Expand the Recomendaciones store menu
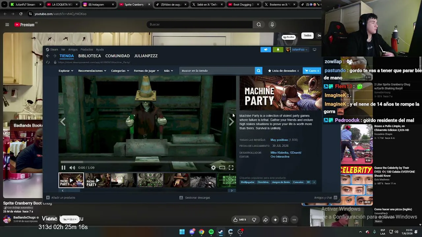Screen dimensions: 422x237 pos(92,71)
